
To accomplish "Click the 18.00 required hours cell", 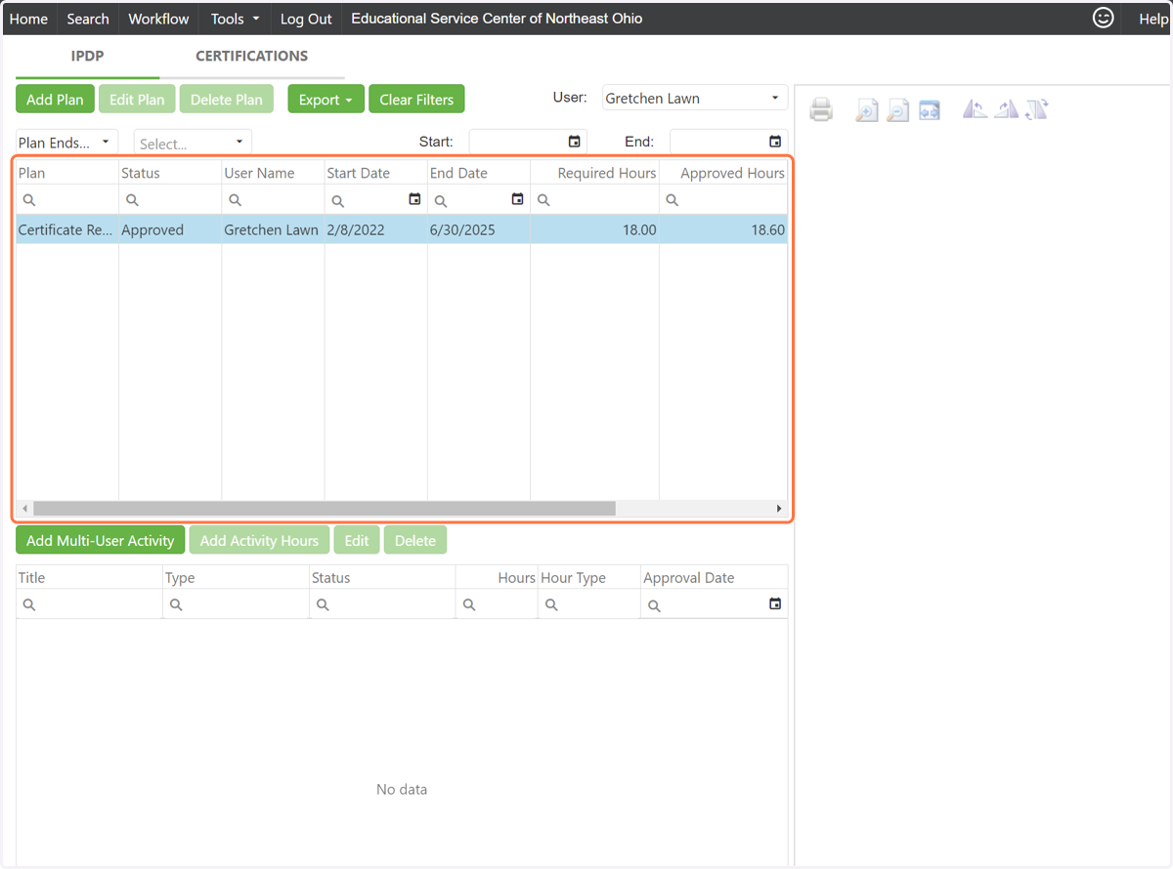I will click(x=594, y=230).
